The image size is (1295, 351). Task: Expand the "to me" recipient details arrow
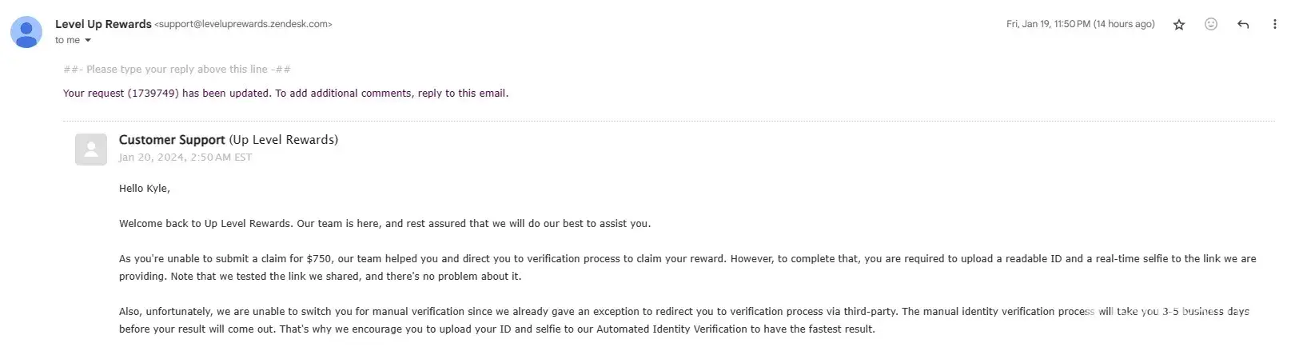(88, 41)
